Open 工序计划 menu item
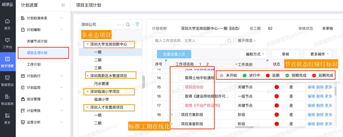 click(33, 64)
